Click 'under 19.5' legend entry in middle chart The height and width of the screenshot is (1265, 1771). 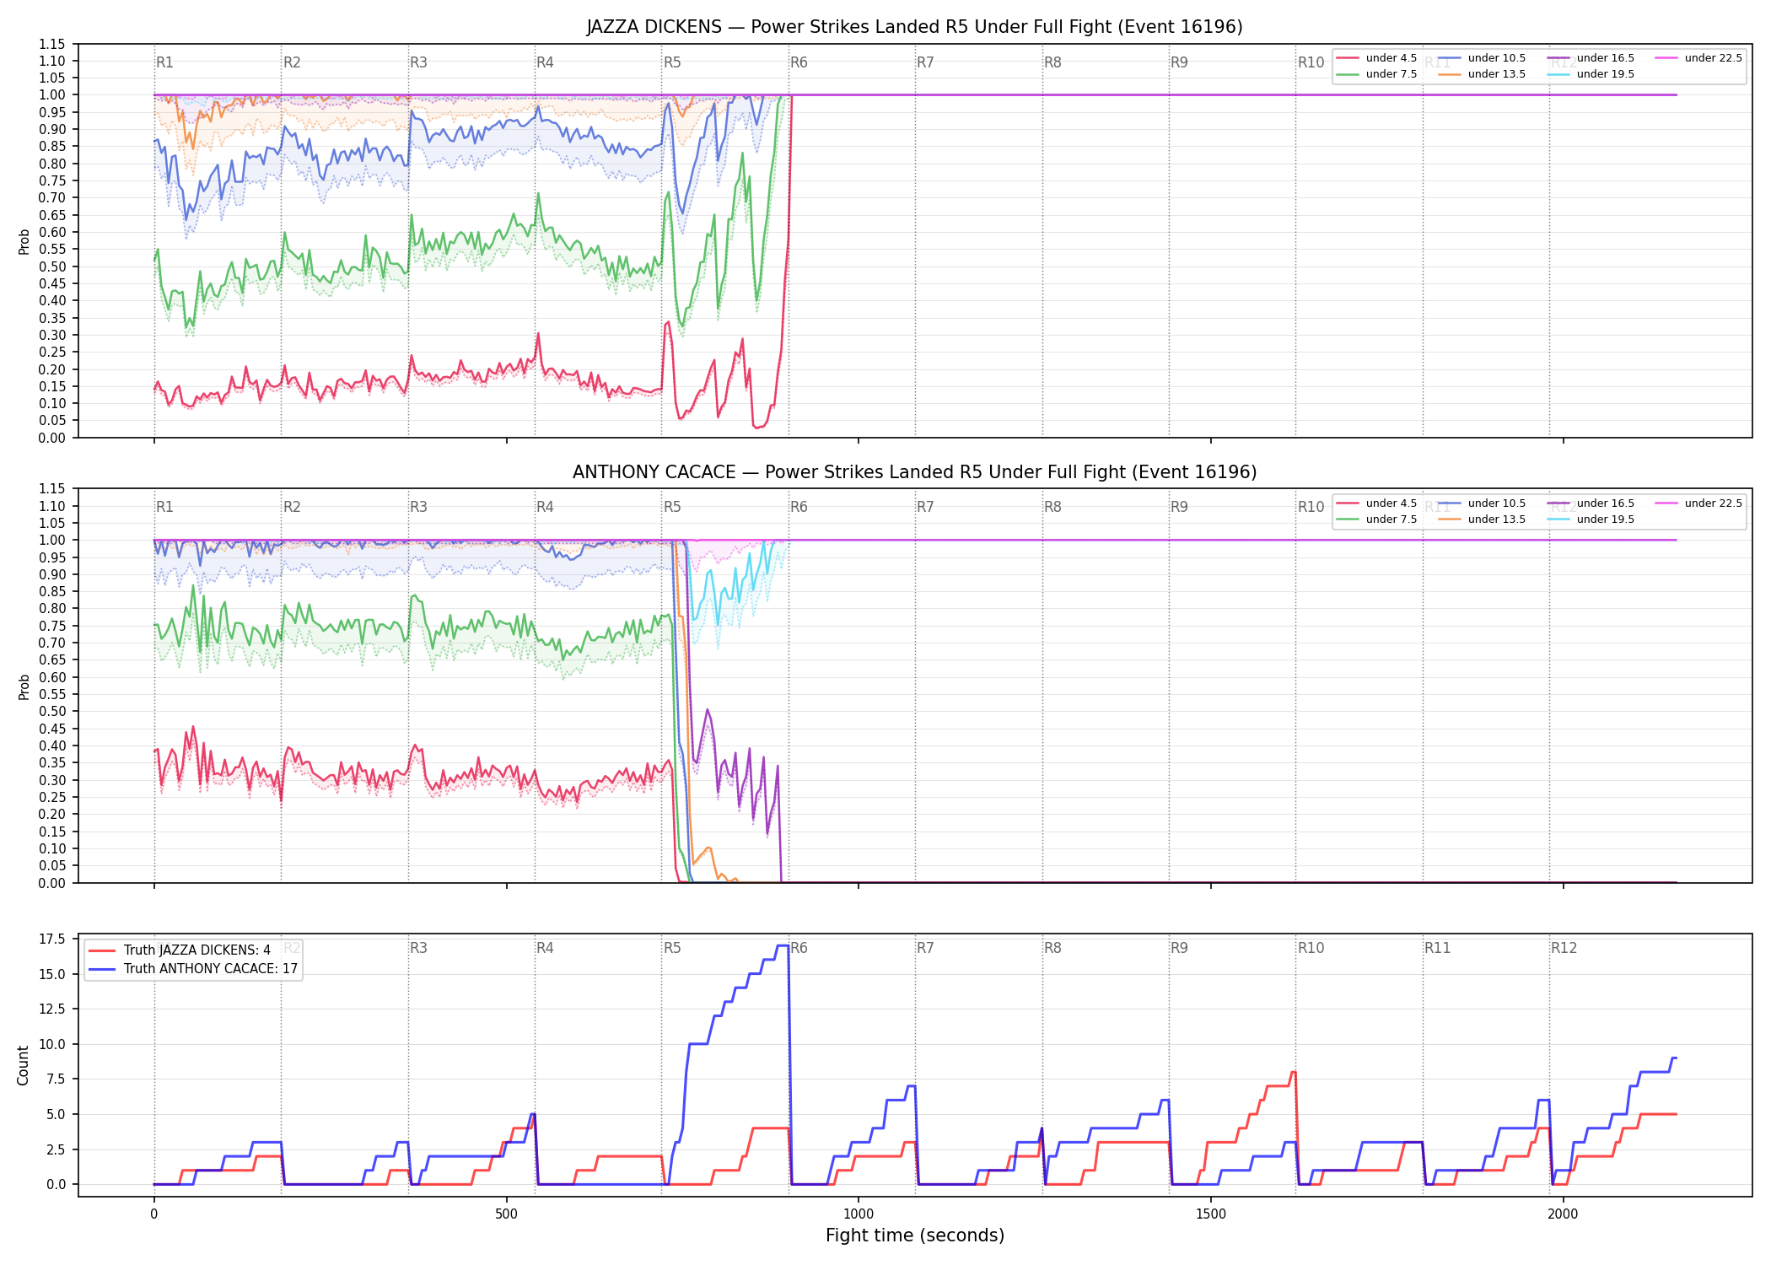(1591, 519)
